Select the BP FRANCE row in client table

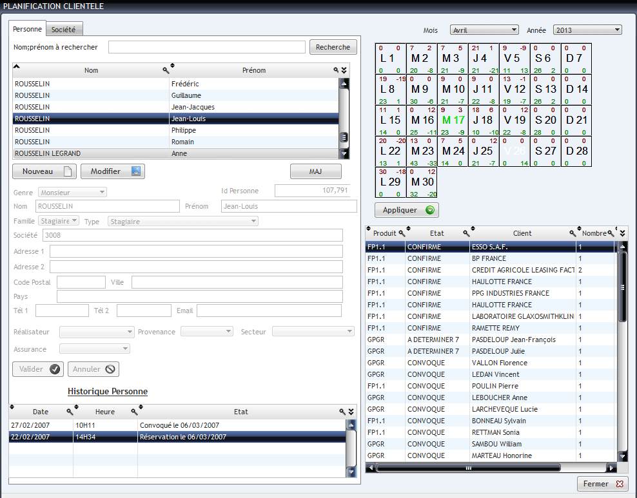(x=489, y=258)
